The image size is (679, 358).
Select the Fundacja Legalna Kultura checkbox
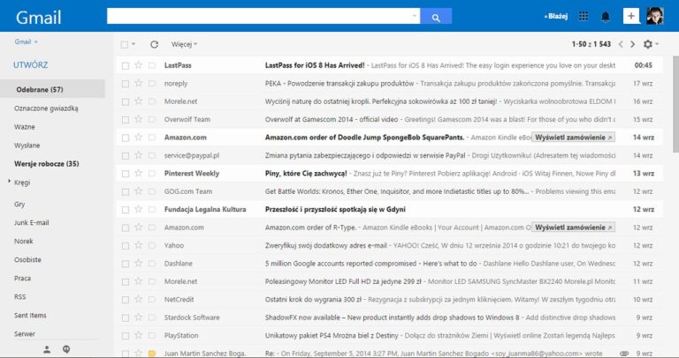tap(126, 210)
